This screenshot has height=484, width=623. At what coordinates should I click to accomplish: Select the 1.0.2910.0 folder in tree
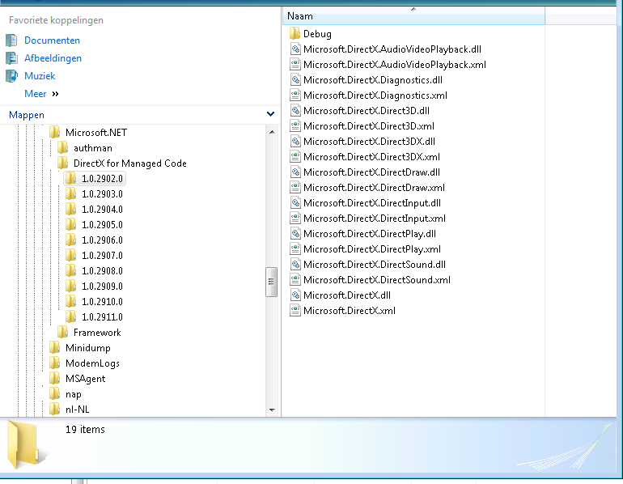pyautogui.click(x=95, y=302)
